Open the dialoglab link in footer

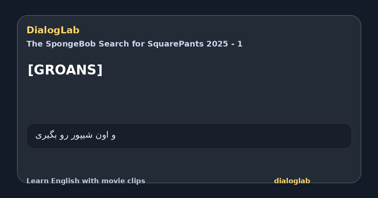point(292,181)
